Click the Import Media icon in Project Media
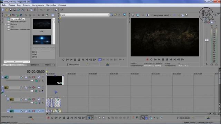Screen dimensions: 221x124 point(9,15)
